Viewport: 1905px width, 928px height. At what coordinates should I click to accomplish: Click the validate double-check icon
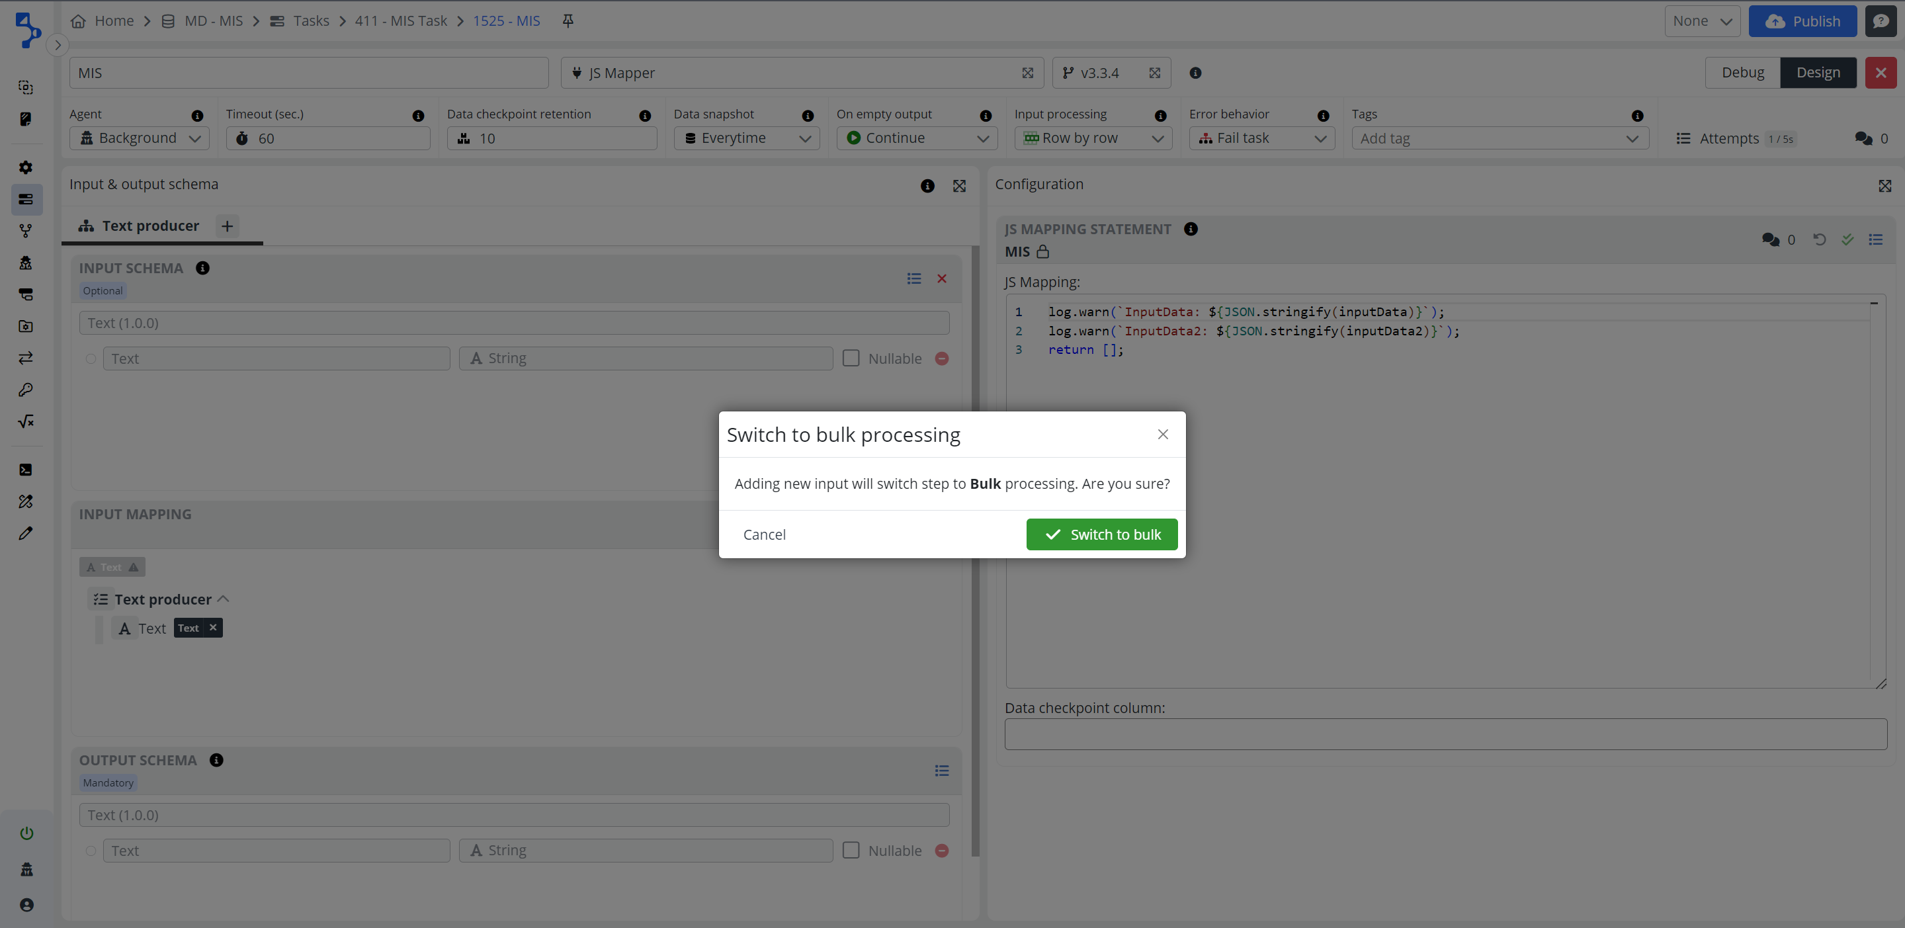coord(1847,239)
